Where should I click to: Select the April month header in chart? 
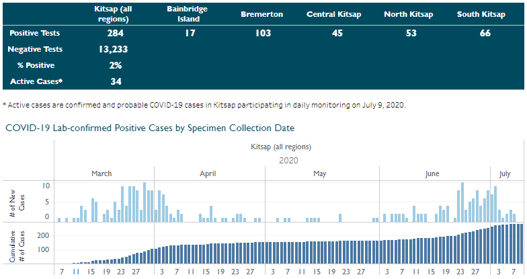(208, 173)
